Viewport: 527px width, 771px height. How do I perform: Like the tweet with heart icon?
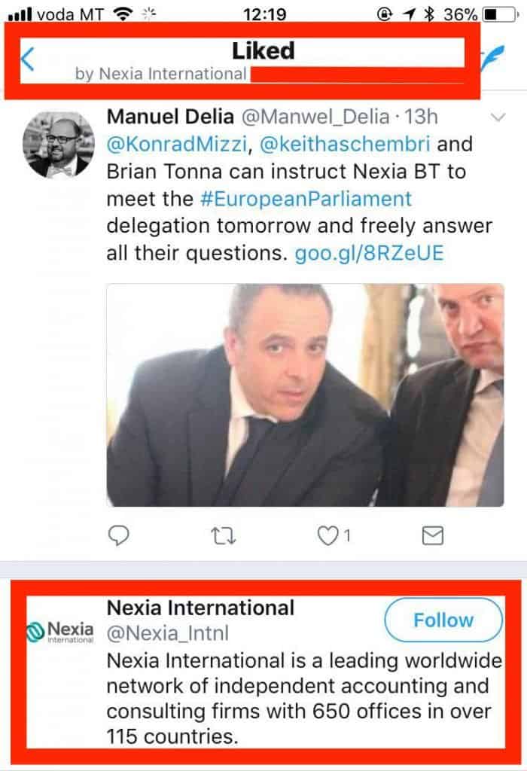pyautogui.click(x=327, y=535)
